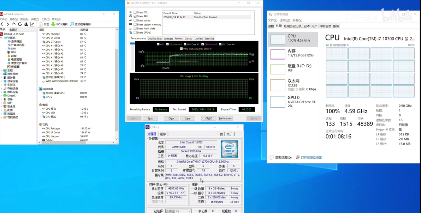
Task: Stop the stability test
Action: [x=150, y=118]
